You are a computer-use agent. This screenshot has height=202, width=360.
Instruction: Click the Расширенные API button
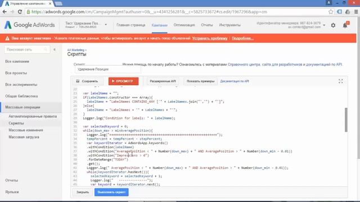pyautogui.click(x=163, y=81)
